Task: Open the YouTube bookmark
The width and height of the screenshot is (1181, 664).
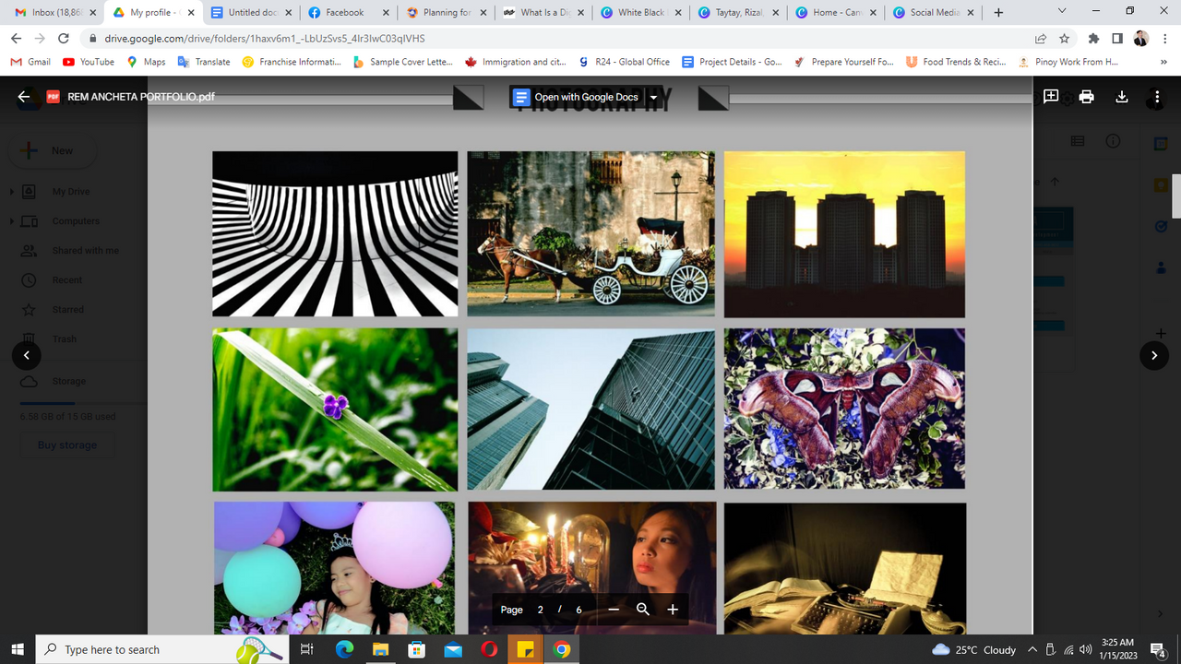Action: [x=89, y=62]
